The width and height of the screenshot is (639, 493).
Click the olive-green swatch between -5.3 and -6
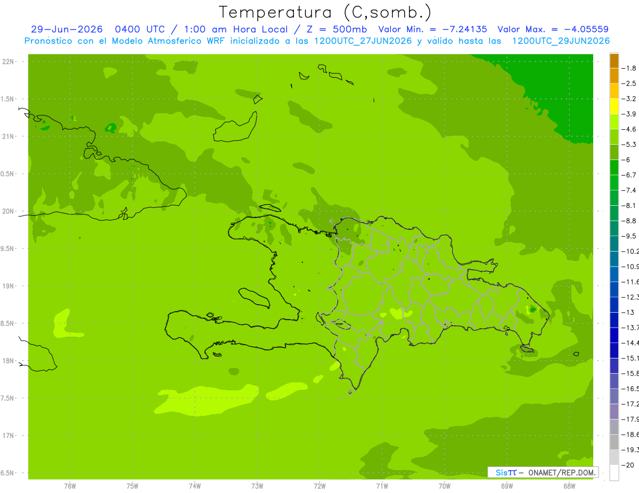pyautogui.click(x=614, y=152)
